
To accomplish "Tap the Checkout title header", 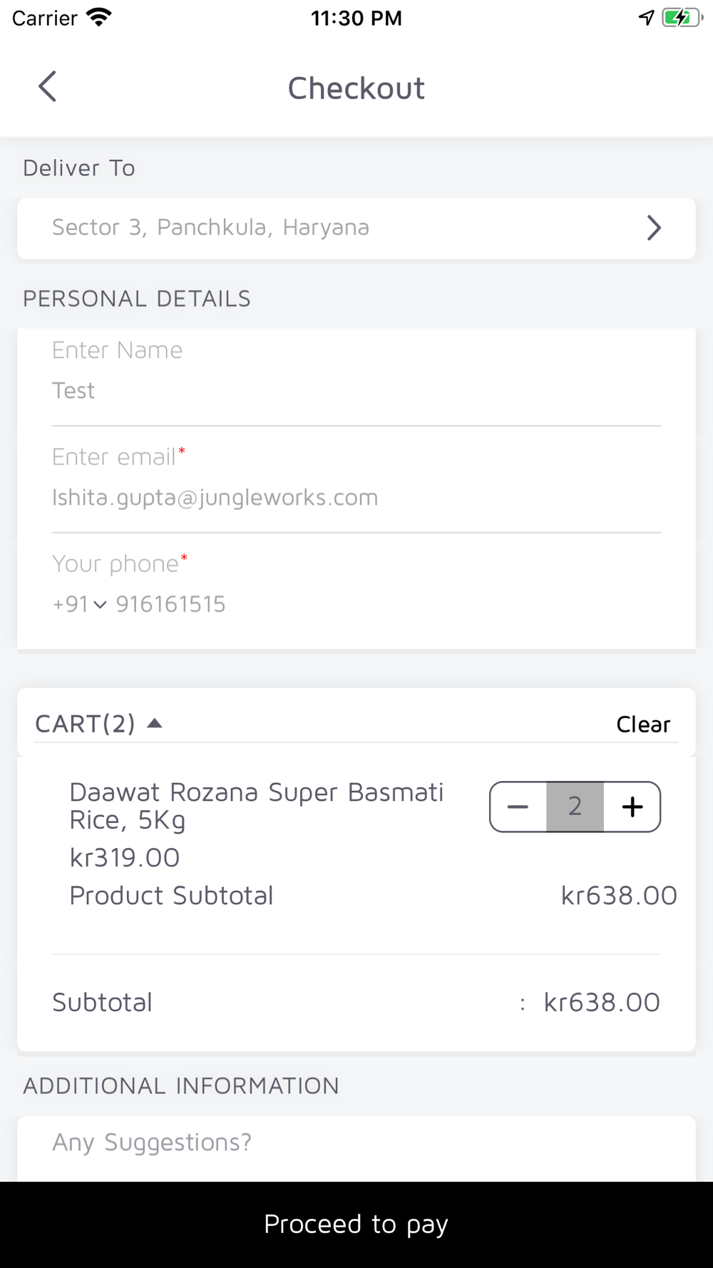I will pyautogui.click(x=356, y=88).
